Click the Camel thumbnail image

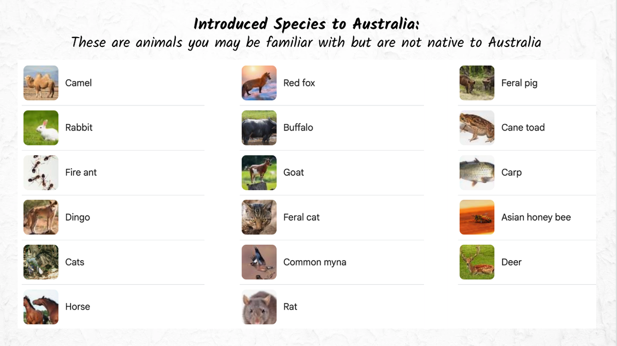(41, 83)
